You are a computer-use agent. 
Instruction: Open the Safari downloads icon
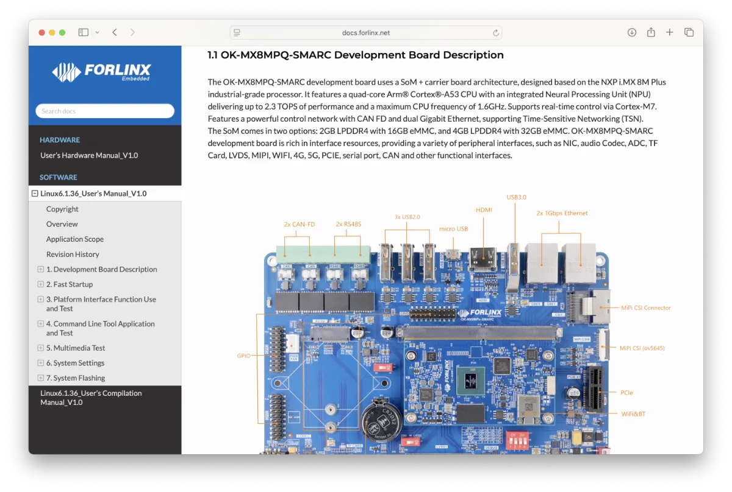pos(632,32)
